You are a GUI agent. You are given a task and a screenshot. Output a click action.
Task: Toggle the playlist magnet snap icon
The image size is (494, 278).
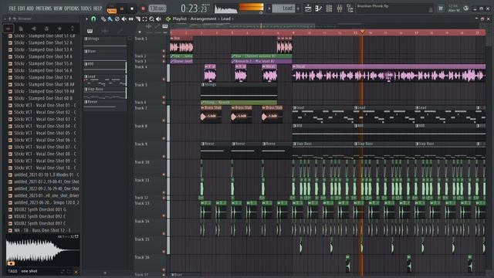[x=93, y=19]
